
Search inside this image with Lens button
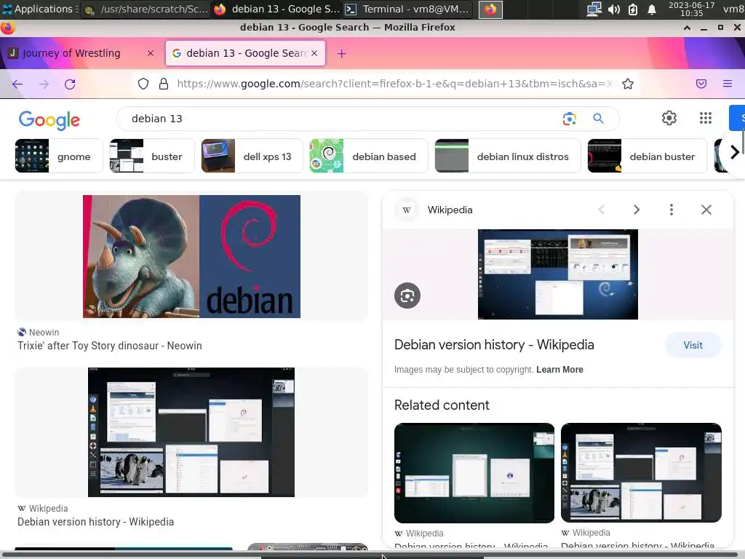click(x=407, y=296)
